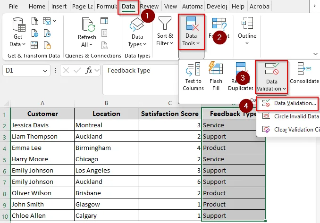
Task: Click the formula bar Cancel X icon
Action: click(66, 70)
